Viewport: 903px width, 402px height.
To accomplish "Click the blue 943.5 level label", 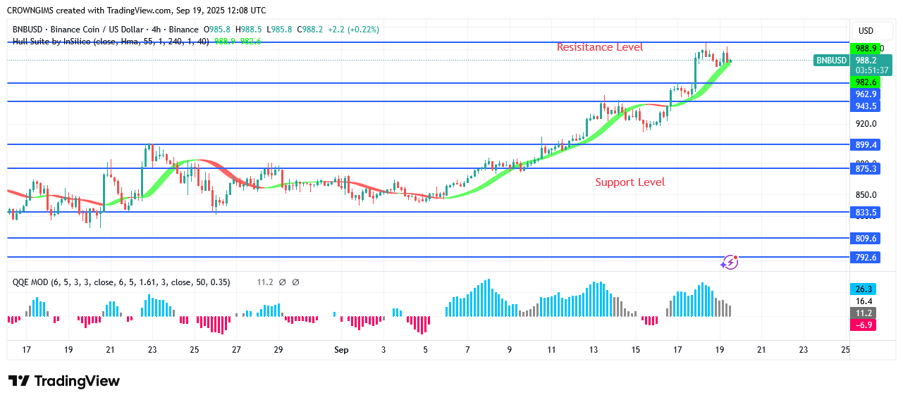I will click(x=866, y=106).
